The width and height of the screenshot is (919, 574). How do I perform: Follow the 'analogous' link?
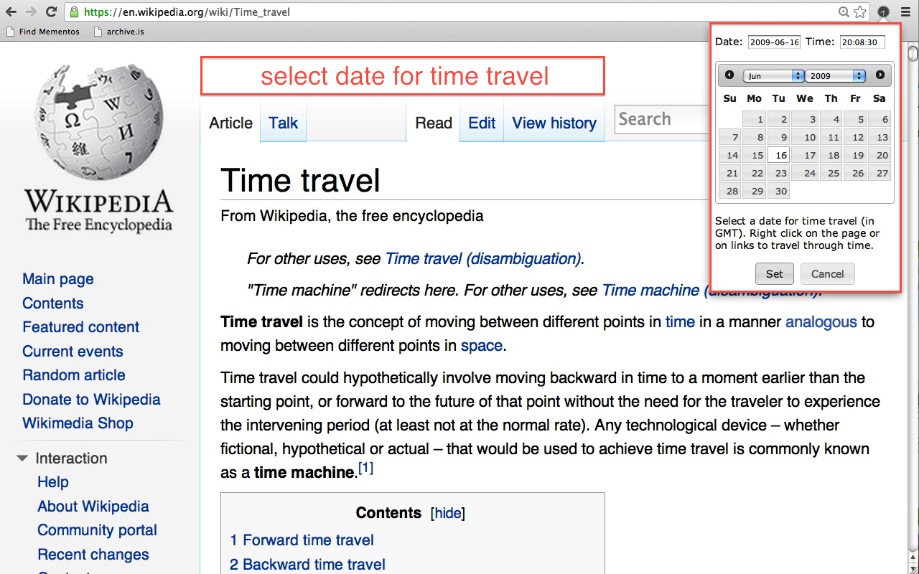tap(821, 321)
